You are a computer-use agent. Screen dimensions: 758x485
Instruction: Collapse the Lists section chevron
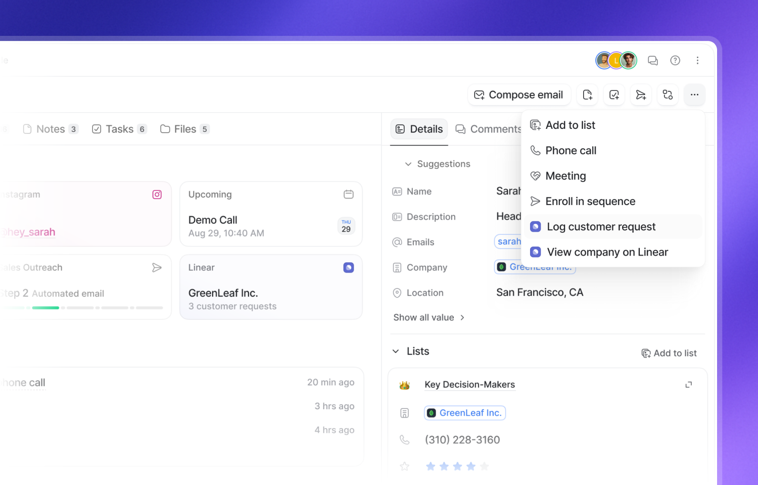(396, 351)
